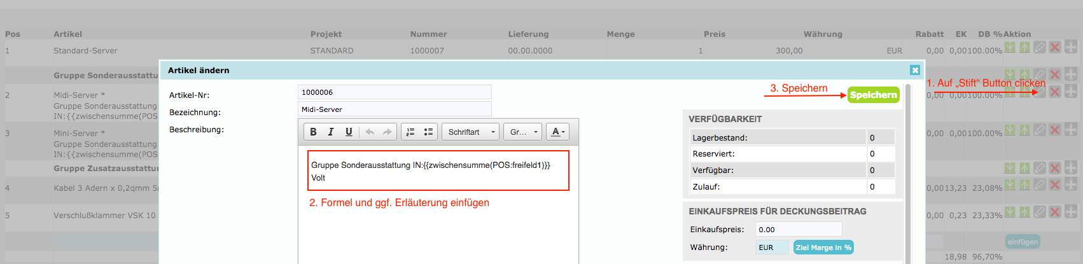
Task: Open the font size (Gr...) dropdown
Action: 524,132
